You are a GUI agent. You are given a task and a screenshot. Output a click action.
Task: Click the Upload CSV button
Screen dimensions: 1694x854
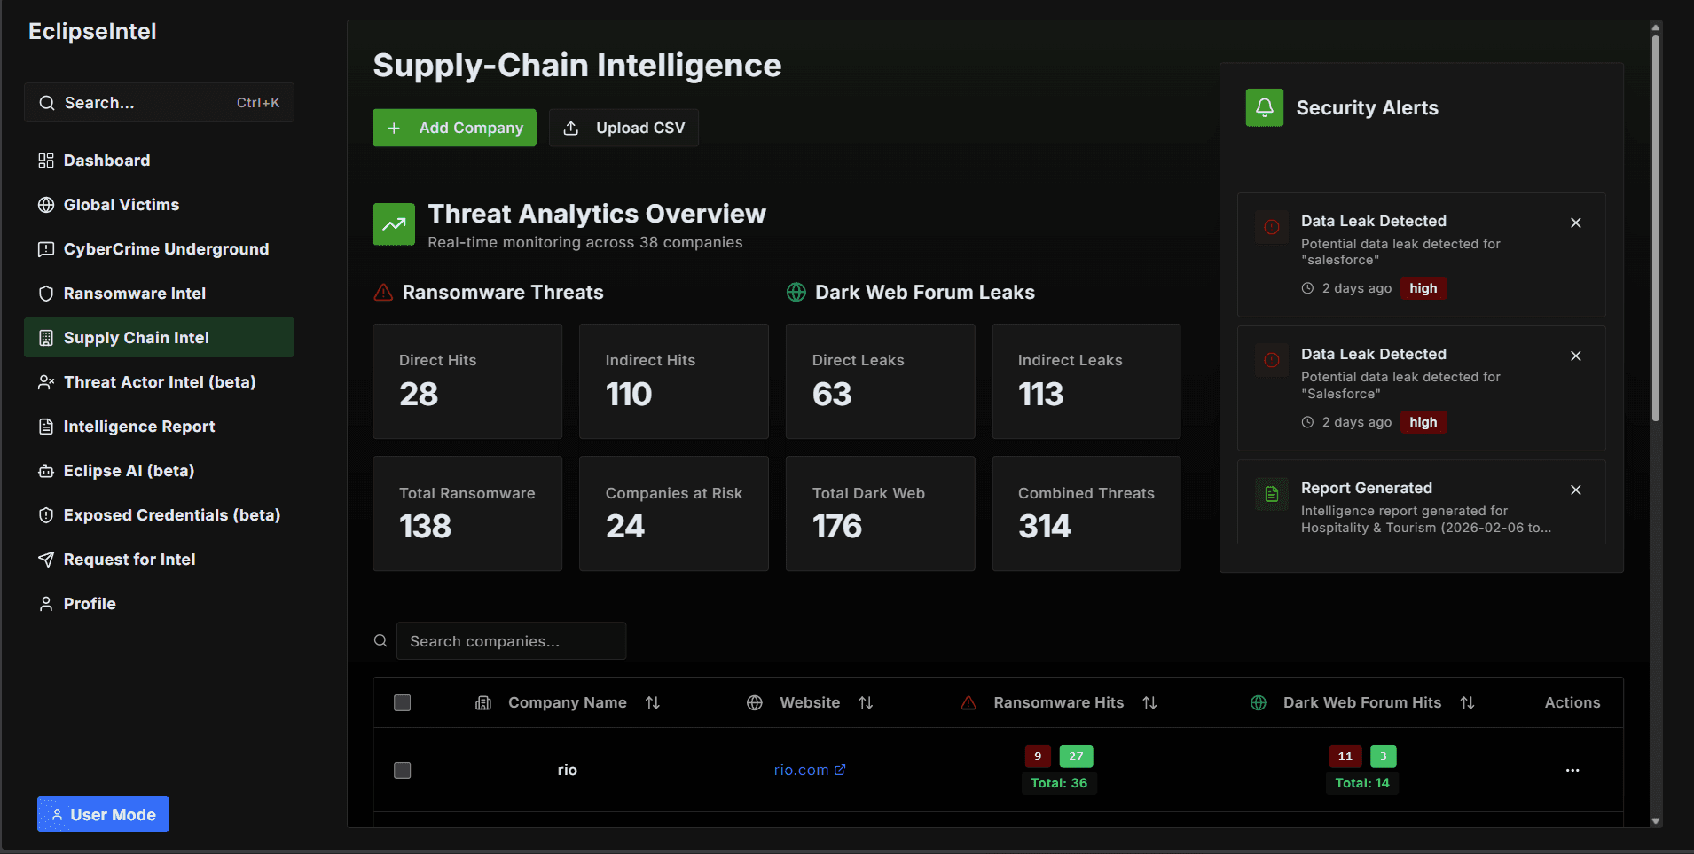coord(623,127)
